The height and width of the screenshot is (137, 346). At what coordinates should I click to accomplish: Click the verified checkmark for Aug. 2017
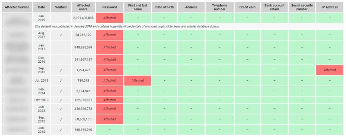coord(61,35)
